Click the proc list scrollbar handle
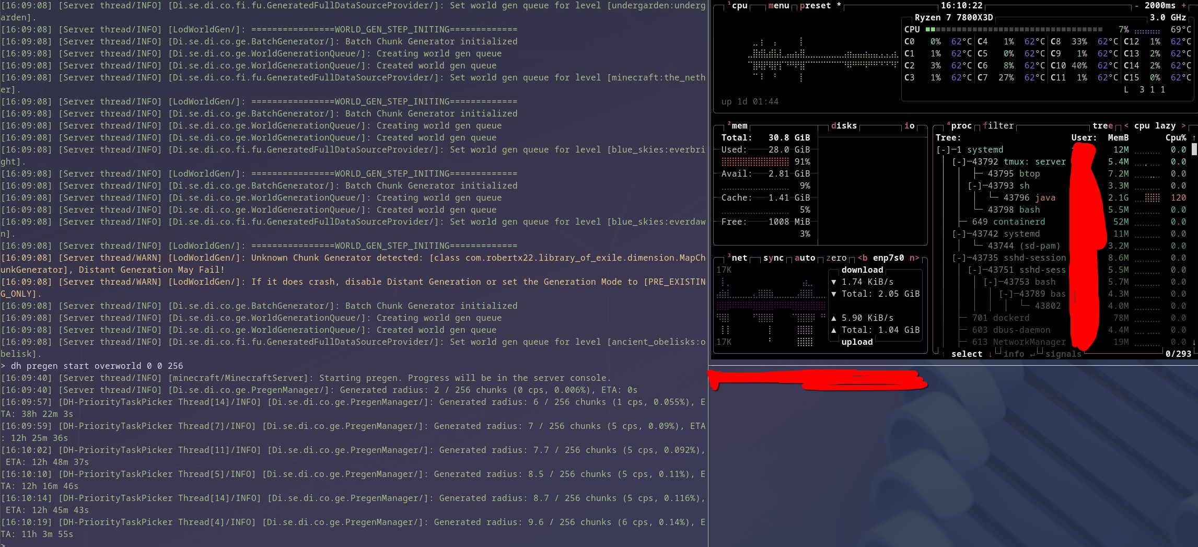The image size is (1198, 547). point(1194,149)
